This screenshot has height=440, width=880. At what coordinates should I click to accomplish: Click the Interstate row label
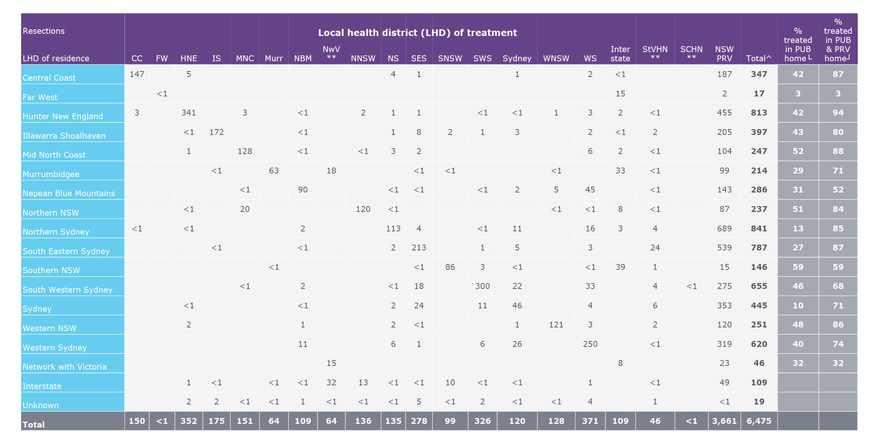pyautogui.click(x=42, y=386)
